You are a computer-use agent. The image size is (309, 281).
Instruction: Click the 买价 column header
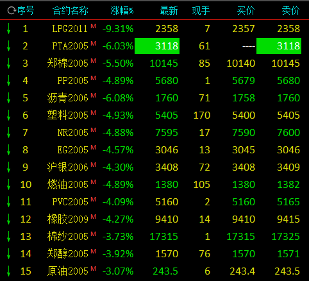click(246, 10)
